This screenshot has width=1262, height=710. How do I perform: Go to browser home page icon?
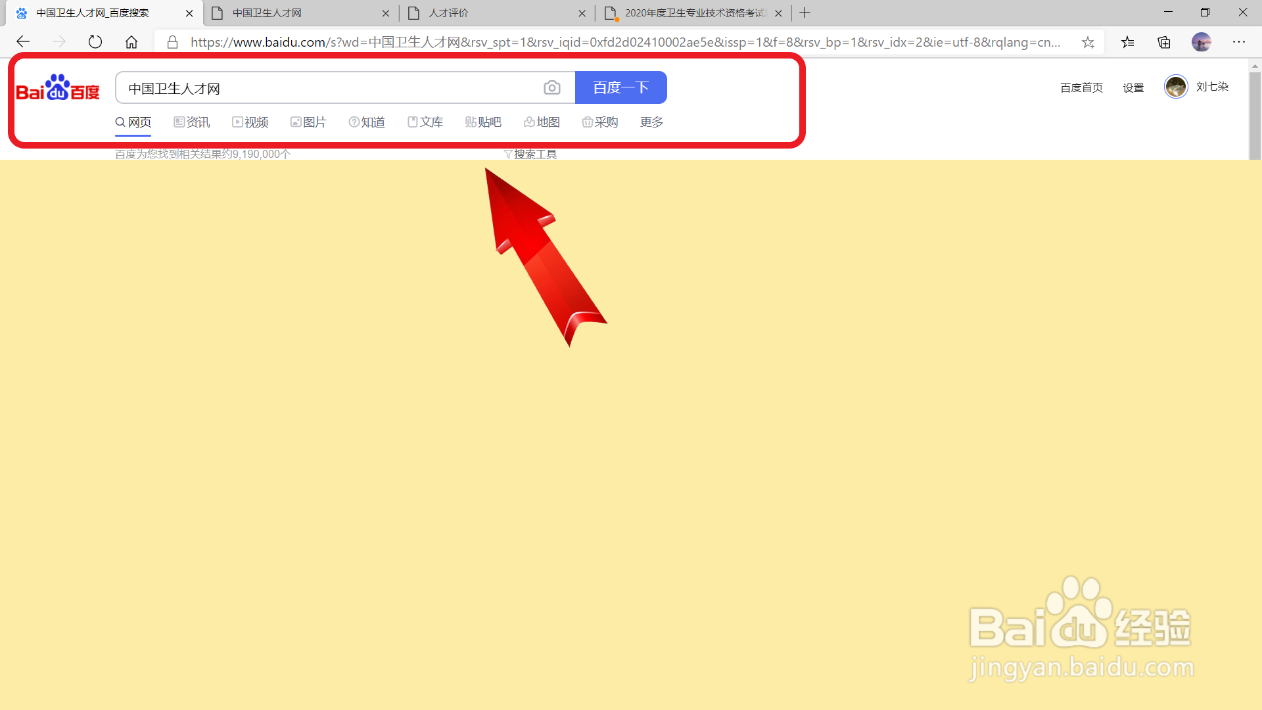[x=131, y=42]
